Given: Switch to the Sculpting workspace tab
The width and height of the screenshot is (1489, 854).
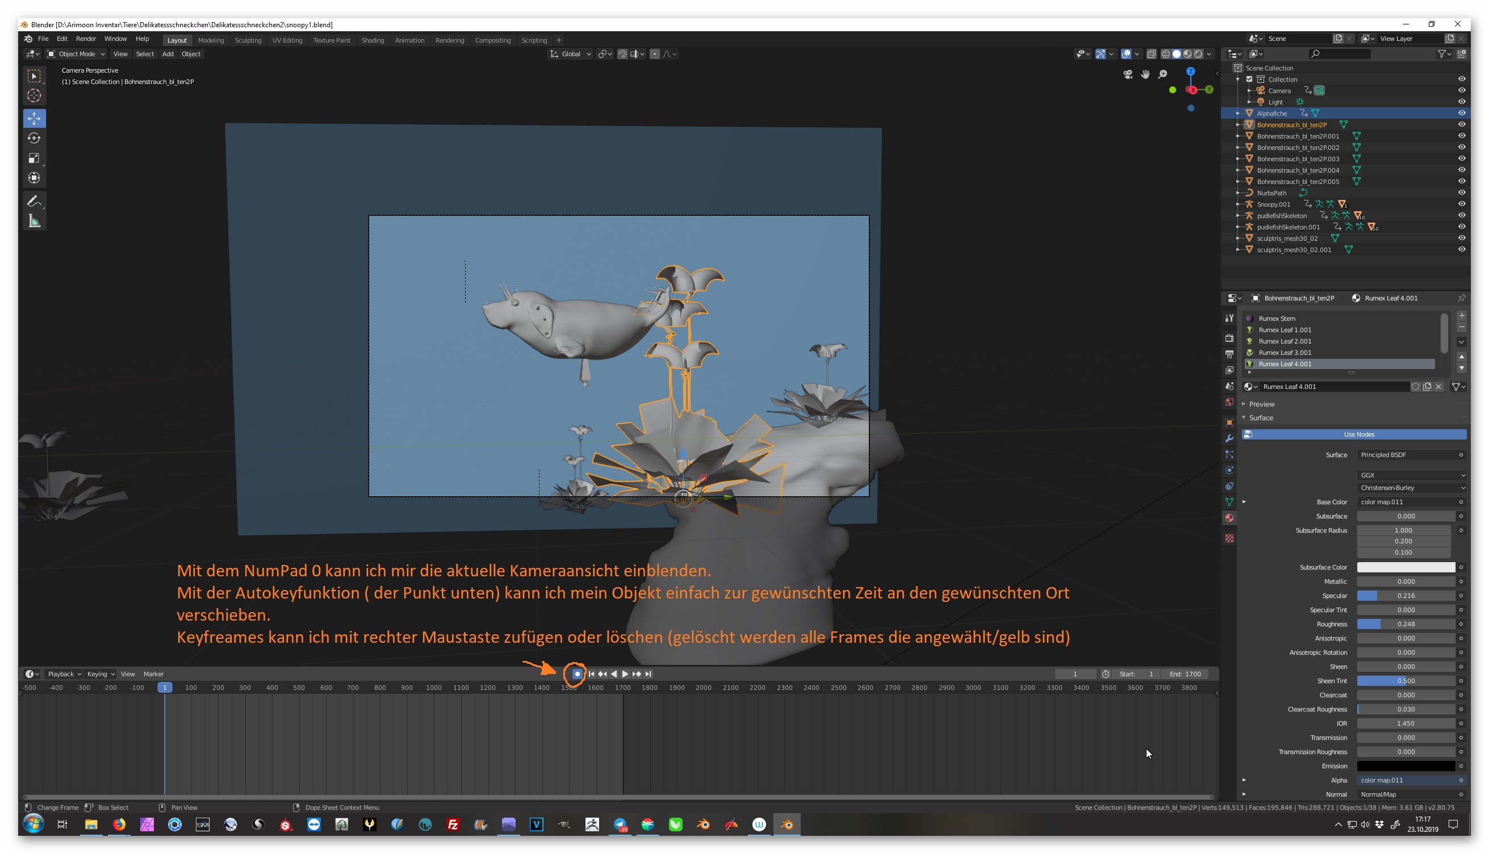Looking at the screenshot, I should point(248,40).
